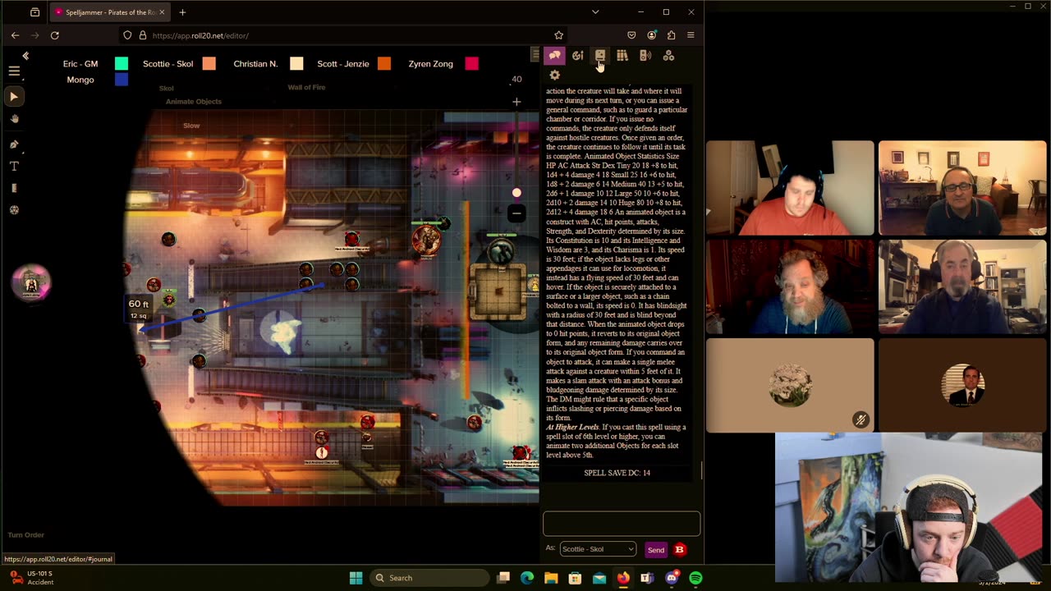
Task: Click Eric - GM green color swatch
Action: (122, 64)
